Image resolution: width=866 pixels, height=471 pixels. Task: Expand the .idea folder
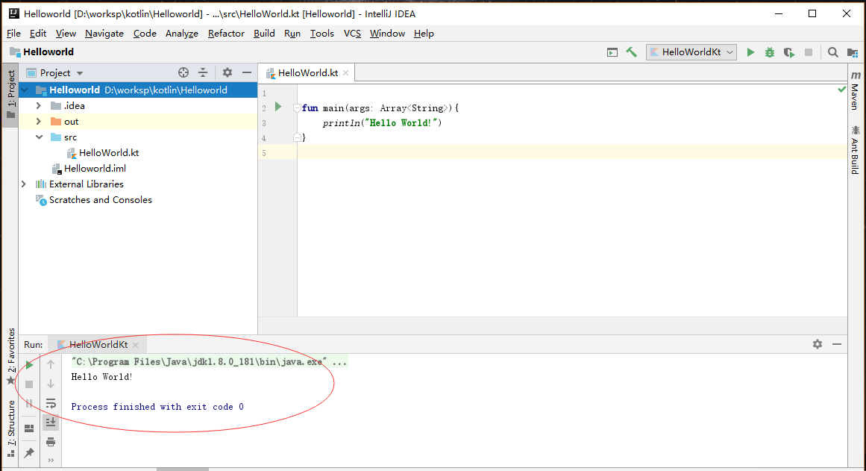(39, 105)
